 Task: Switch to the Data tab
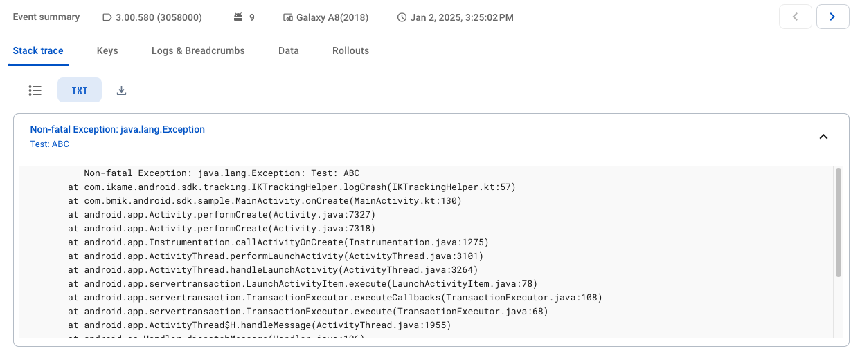[x=289, y=50]
